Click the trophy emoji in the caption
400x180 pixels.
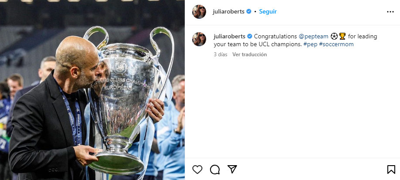pos(342,36)
